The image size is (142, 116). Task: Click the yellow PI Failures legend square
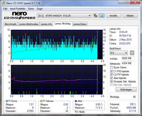click(41, 101)
